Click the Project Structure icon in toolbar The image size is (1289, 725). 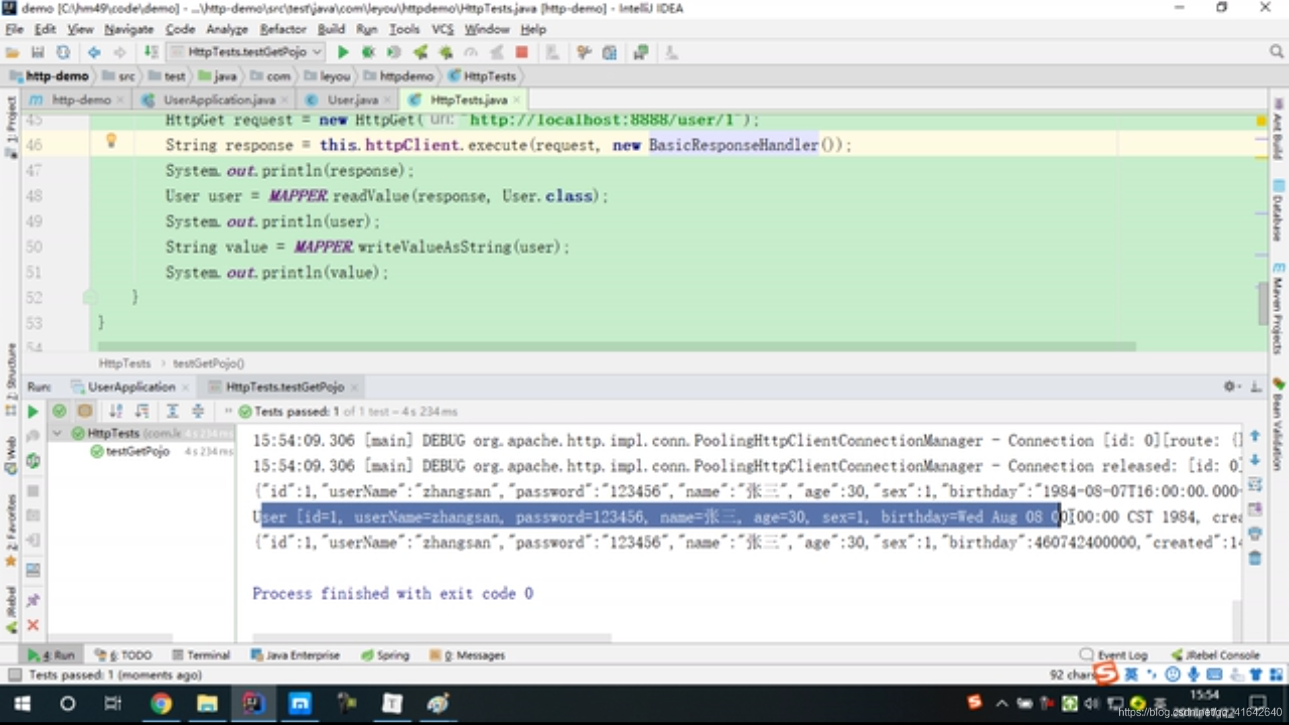[610, 52]
